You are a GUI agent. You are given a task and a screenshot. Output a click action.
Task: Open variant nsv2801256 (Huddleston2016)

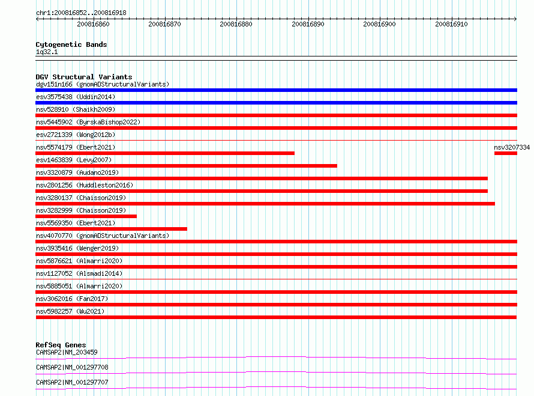click(x=85, y=185)
